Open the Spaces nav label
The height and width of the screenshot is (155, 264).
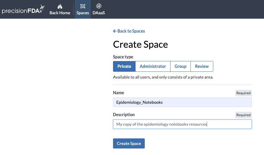pos(83,13)
